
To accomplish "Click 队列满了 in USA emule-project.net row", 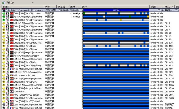I will pyautogui.click(x=169, y=105).
